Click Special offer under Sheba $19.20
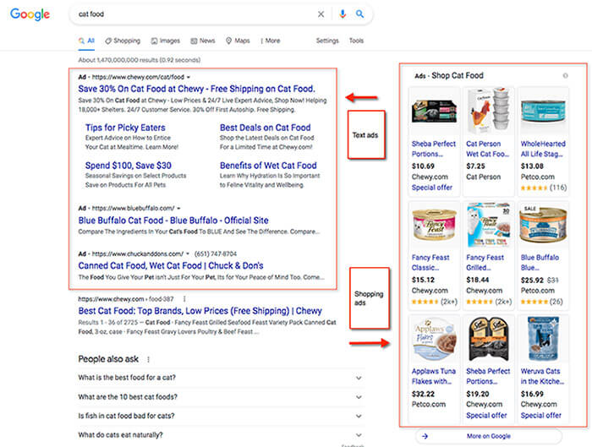 486,416
